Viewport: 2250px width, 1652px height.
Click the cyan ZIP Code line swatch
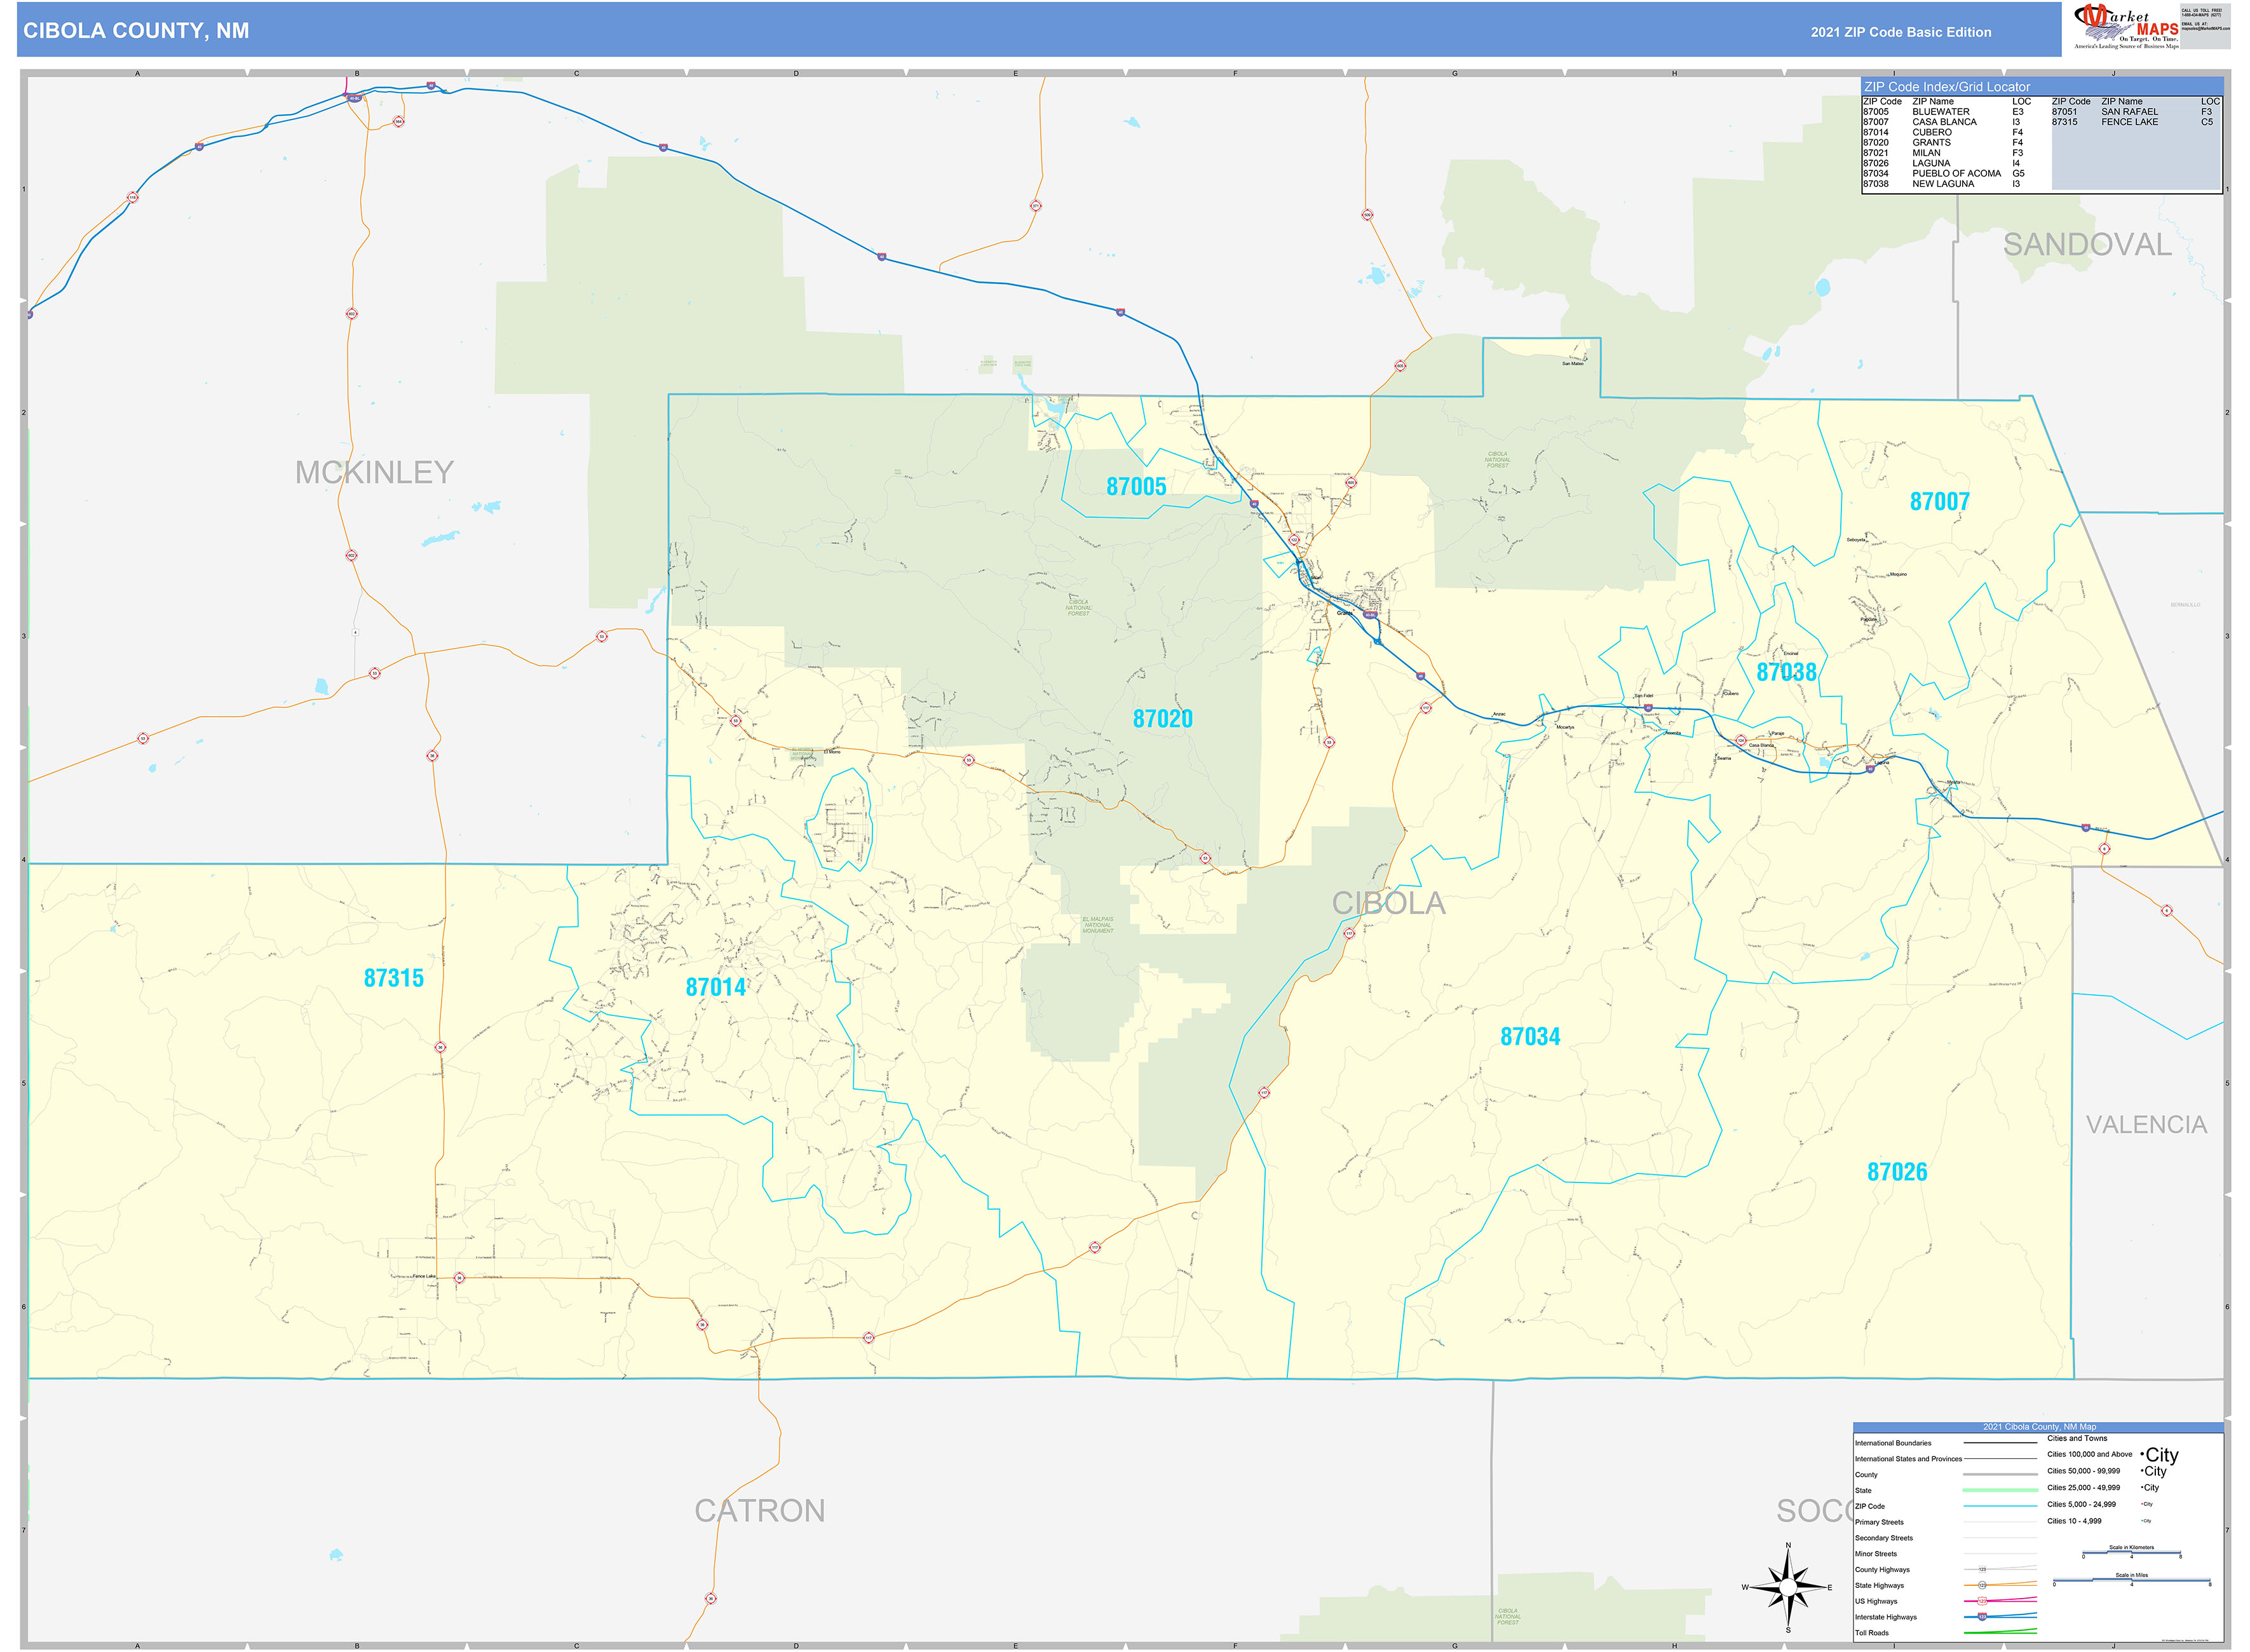tap(2000, 1506)
